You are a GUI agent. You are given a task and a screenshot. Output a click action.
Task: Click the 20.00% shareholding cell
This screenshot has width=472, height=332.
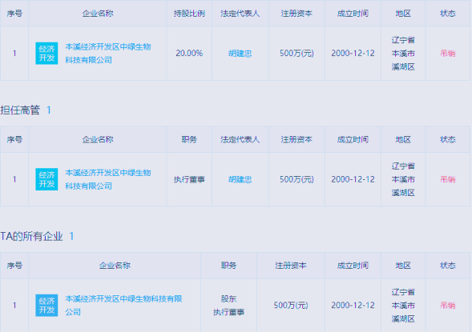tap(189, 54)
